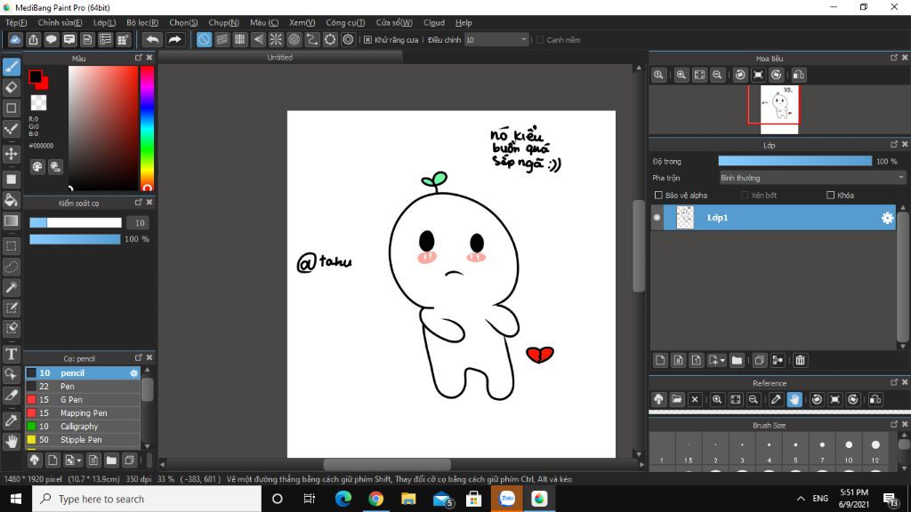Expand the add brush dropdown arrow

[79, 460]
